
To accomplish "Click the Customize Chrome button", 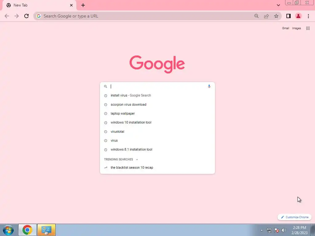I will 294,217.
